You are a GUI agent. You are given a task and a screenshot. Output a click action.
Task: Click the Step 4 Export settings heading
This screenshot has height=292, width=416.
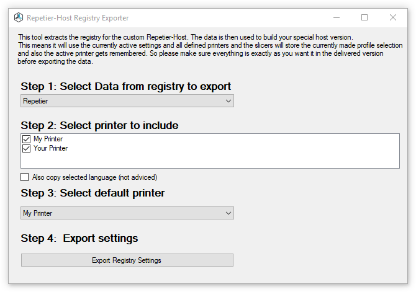79,238
